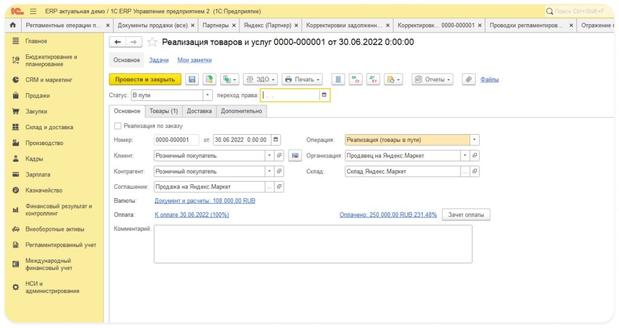The image size is (619, 328).
Task: Select Продажи in the left sidebar
Action: coord(37,95)
